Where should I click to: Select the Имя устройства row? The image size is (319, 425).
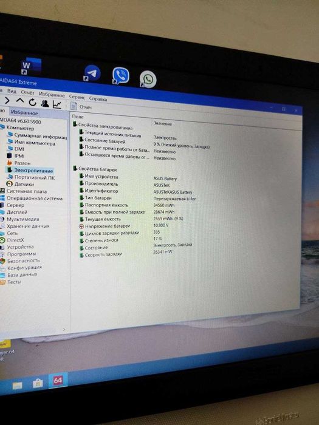pos(128,177)
